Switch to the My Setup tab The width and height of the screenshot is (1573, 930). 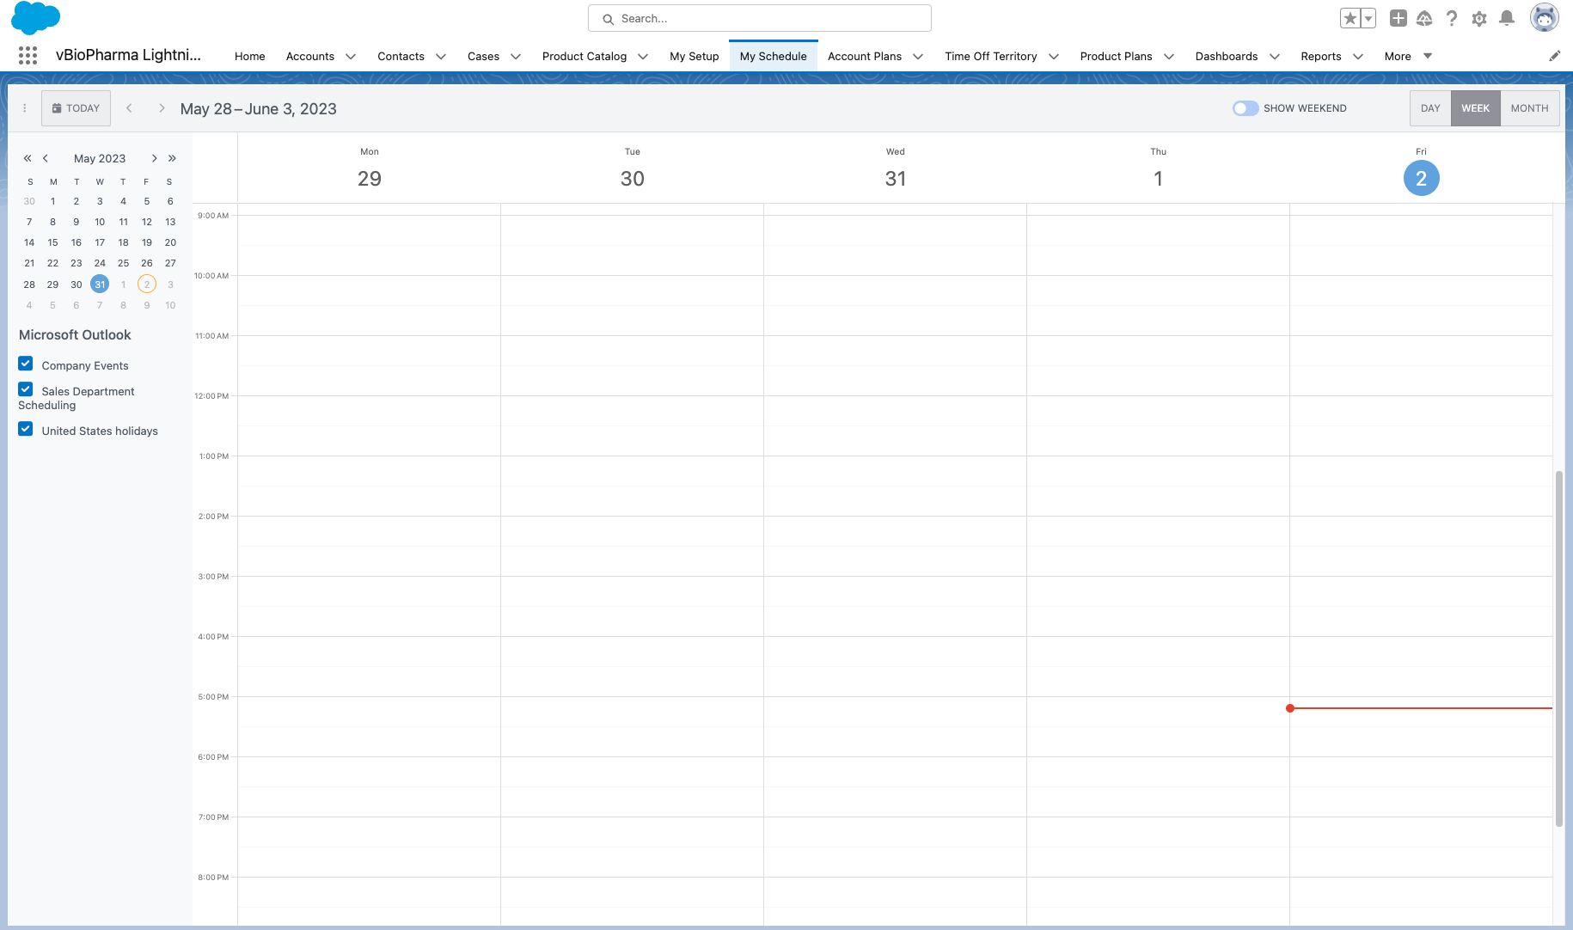click(694, 56)
